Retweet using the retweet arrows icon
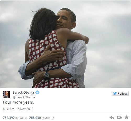 (x=119, y=117)
